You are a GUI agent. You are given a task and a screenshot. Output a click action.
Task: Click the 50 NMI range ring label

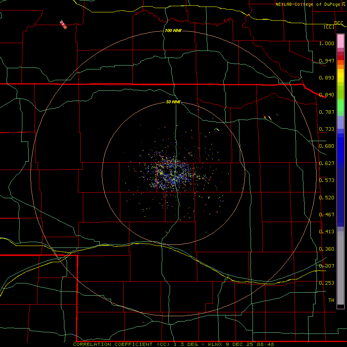click(173, 102)
